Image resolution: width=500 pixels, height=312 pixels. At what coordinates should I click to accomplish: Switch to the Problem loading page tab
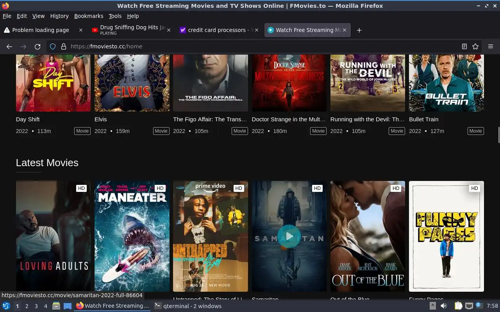tap(40, 30)
